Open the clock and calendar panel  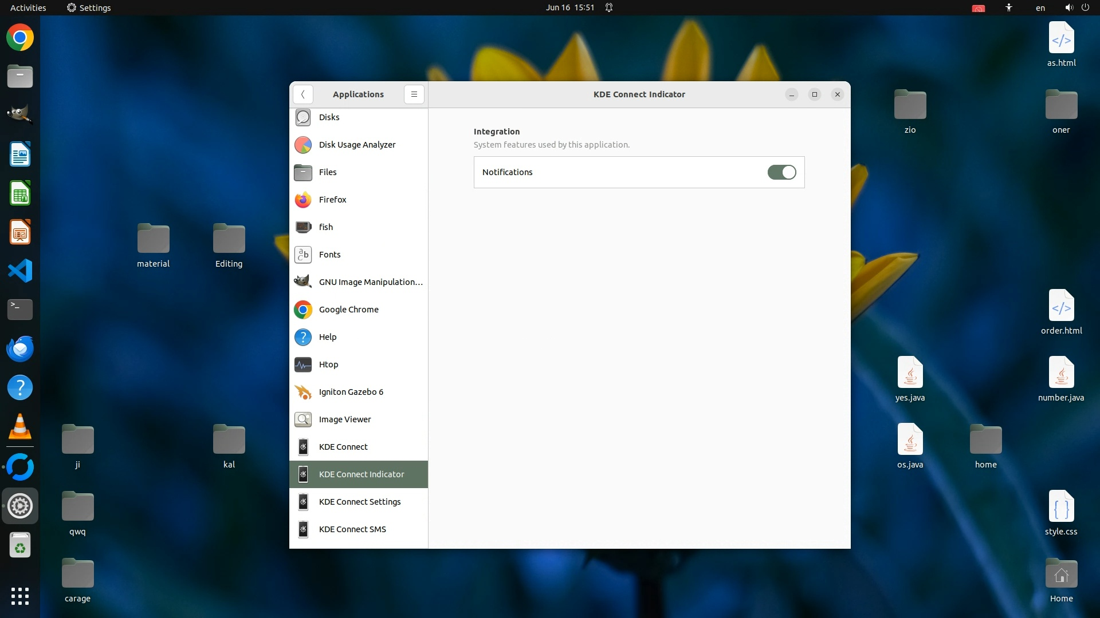click(x=569, y=8)
